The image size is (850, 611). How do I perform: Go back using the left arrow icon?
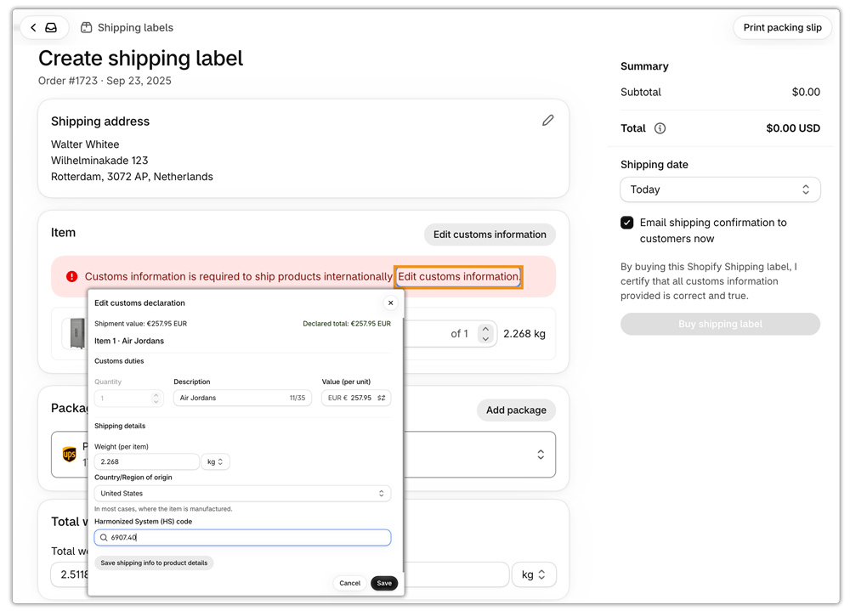tap(34, 28)
